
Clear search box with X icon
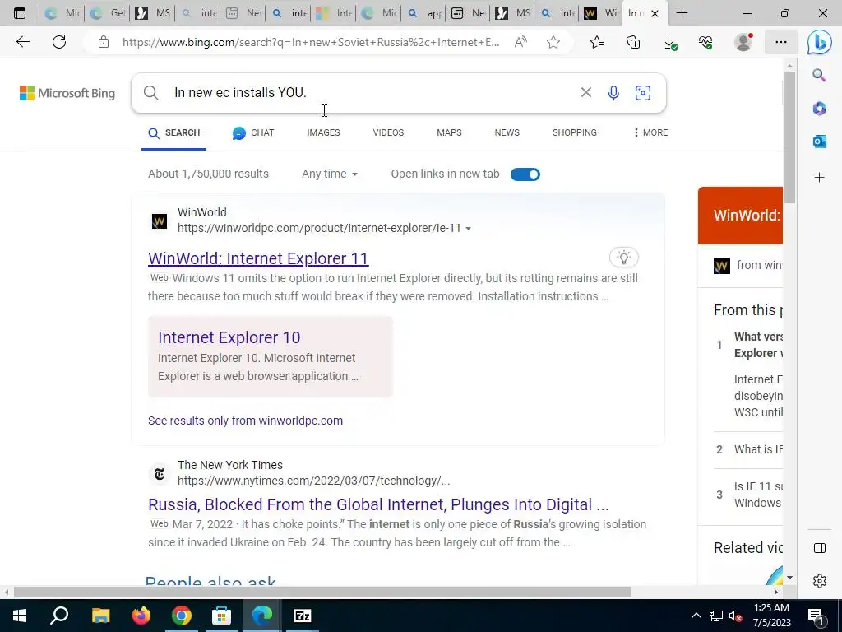[x=585, y=92]
